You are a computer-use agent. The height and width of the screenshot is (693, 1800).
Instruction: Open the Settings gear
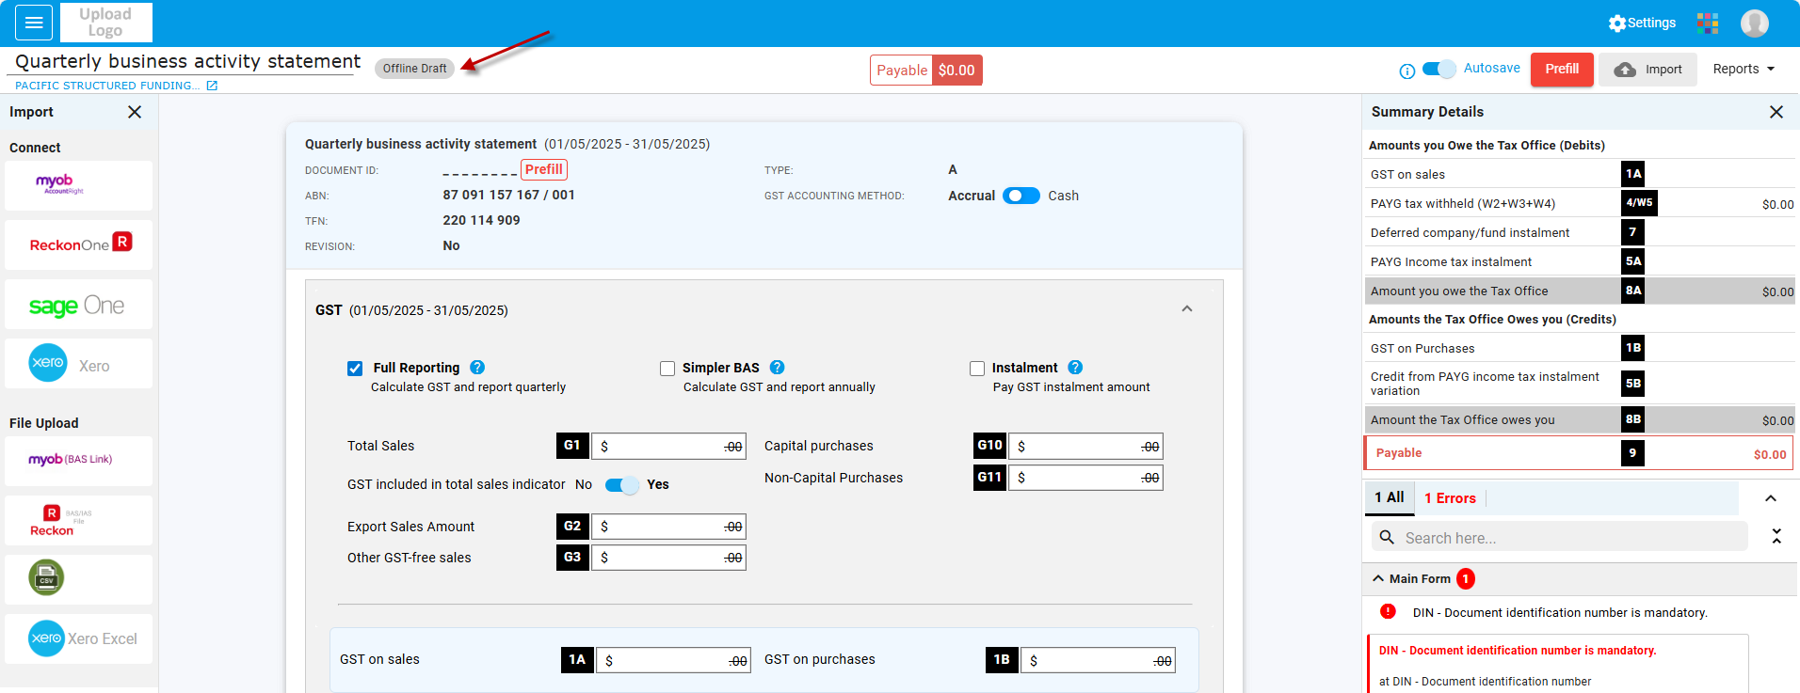click(x=1642, y=23)
